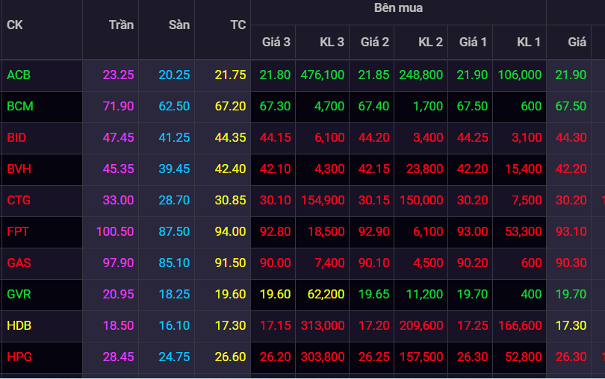Click the Bên mua group header
Image resolution: width=605 pixels, height=379 pixels.
point(398,8)
